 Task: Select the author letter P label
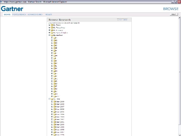click(57, 76)
